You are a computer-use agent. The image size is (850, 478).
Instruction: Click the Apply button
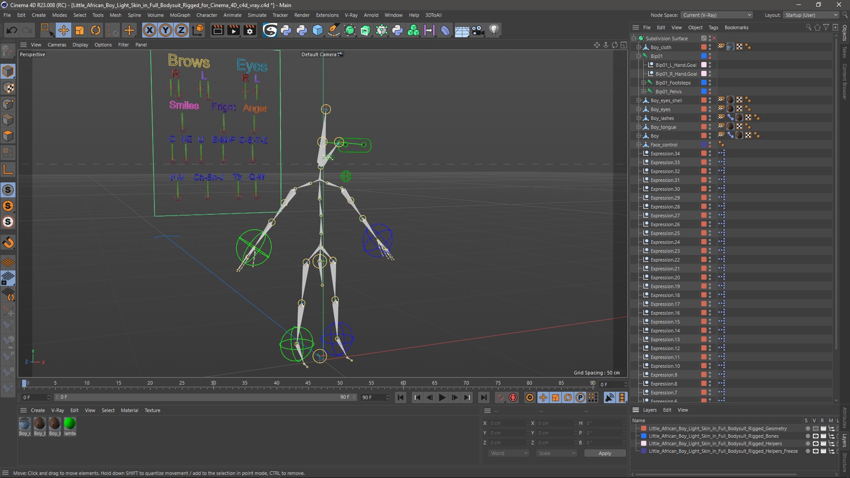click(x=605, y=453)
